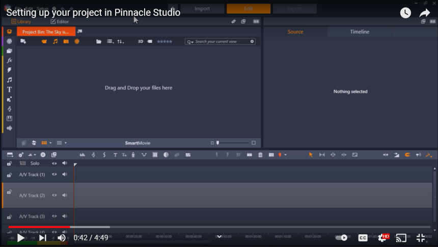Open the orange Edit tab
Image resolution: width=438 pixels, height=247 pixels.
click(x=249, y=9)
